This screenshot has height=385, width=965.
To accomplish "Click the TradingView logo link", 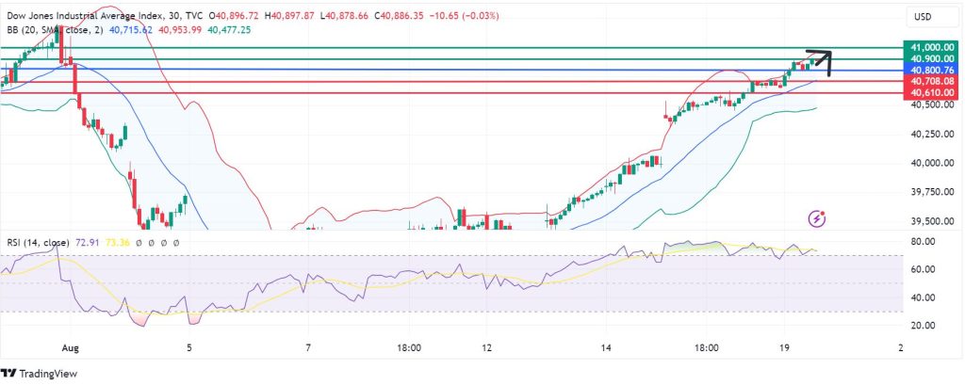I will pos(39,374).
